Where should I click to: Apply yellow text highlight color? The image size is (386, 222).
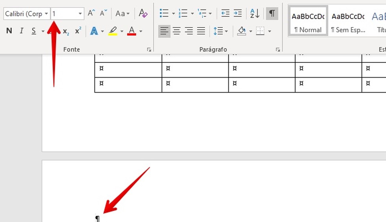click(x=113, y=31)
